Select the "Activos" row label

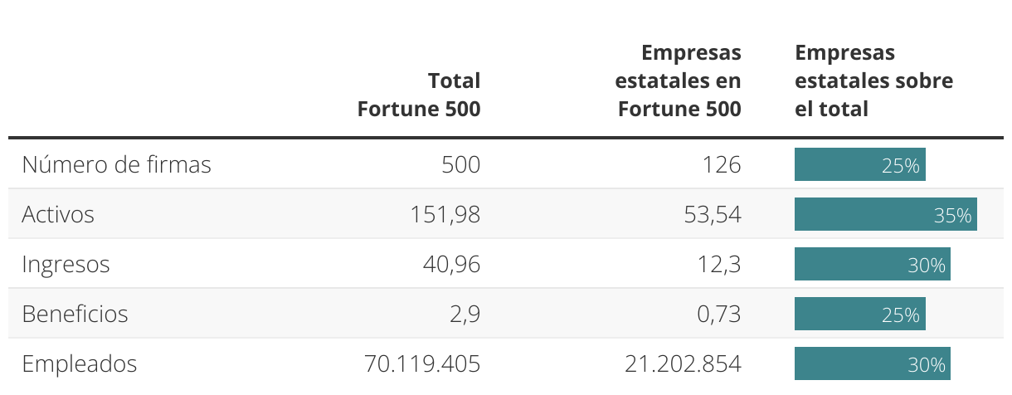pyautogui.click(x=58, y=215)
